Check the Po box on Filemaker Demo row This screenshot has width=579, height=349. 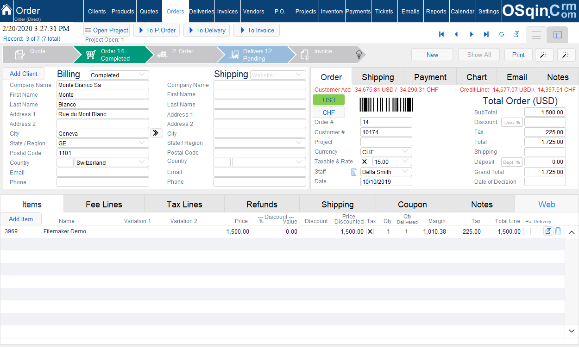pos(527,231)
